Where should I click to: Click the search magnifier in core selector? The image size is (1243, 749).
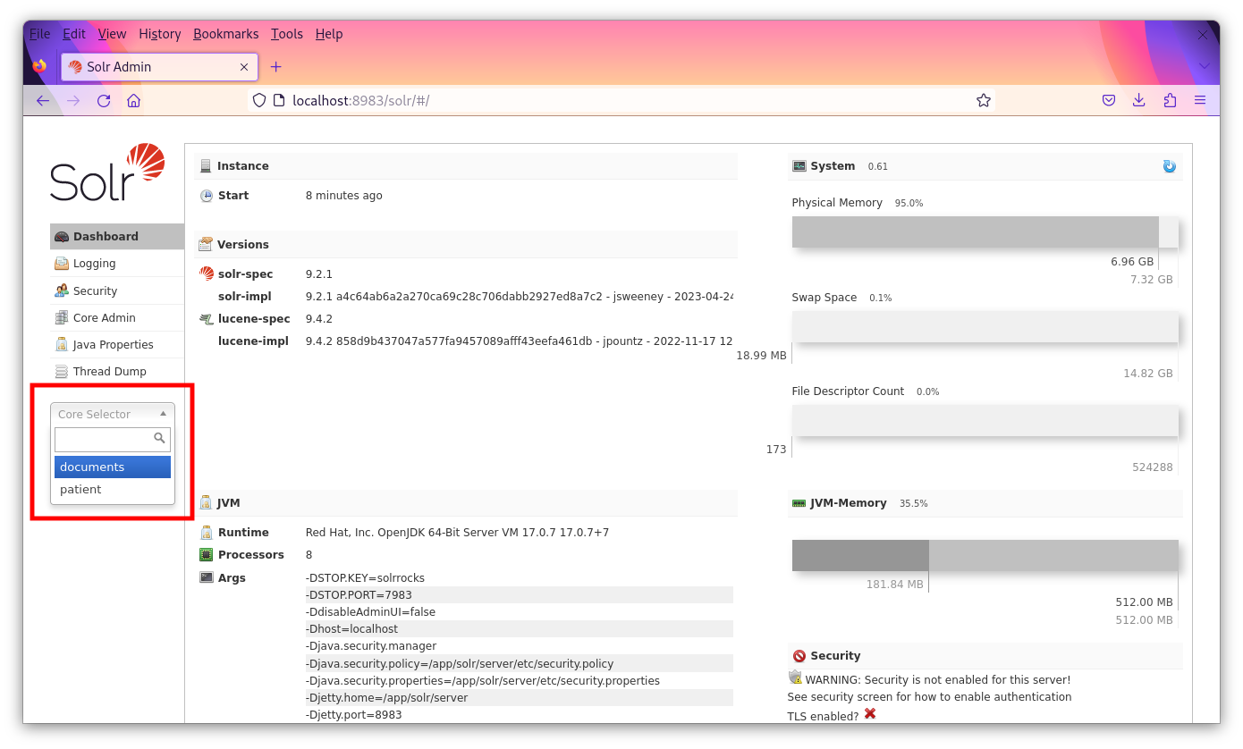(159, 438)
